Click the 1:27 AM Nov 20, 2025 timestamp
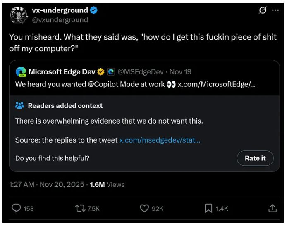This screenshot has width=287, height=226. point(46,185)
